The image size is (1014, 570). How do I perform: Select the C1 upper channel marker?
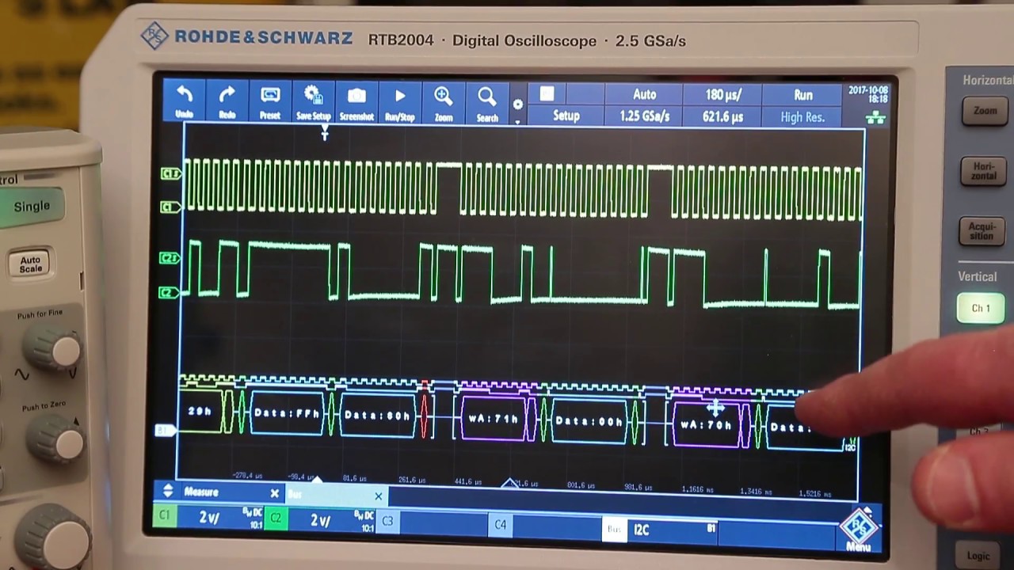[170, 173]
